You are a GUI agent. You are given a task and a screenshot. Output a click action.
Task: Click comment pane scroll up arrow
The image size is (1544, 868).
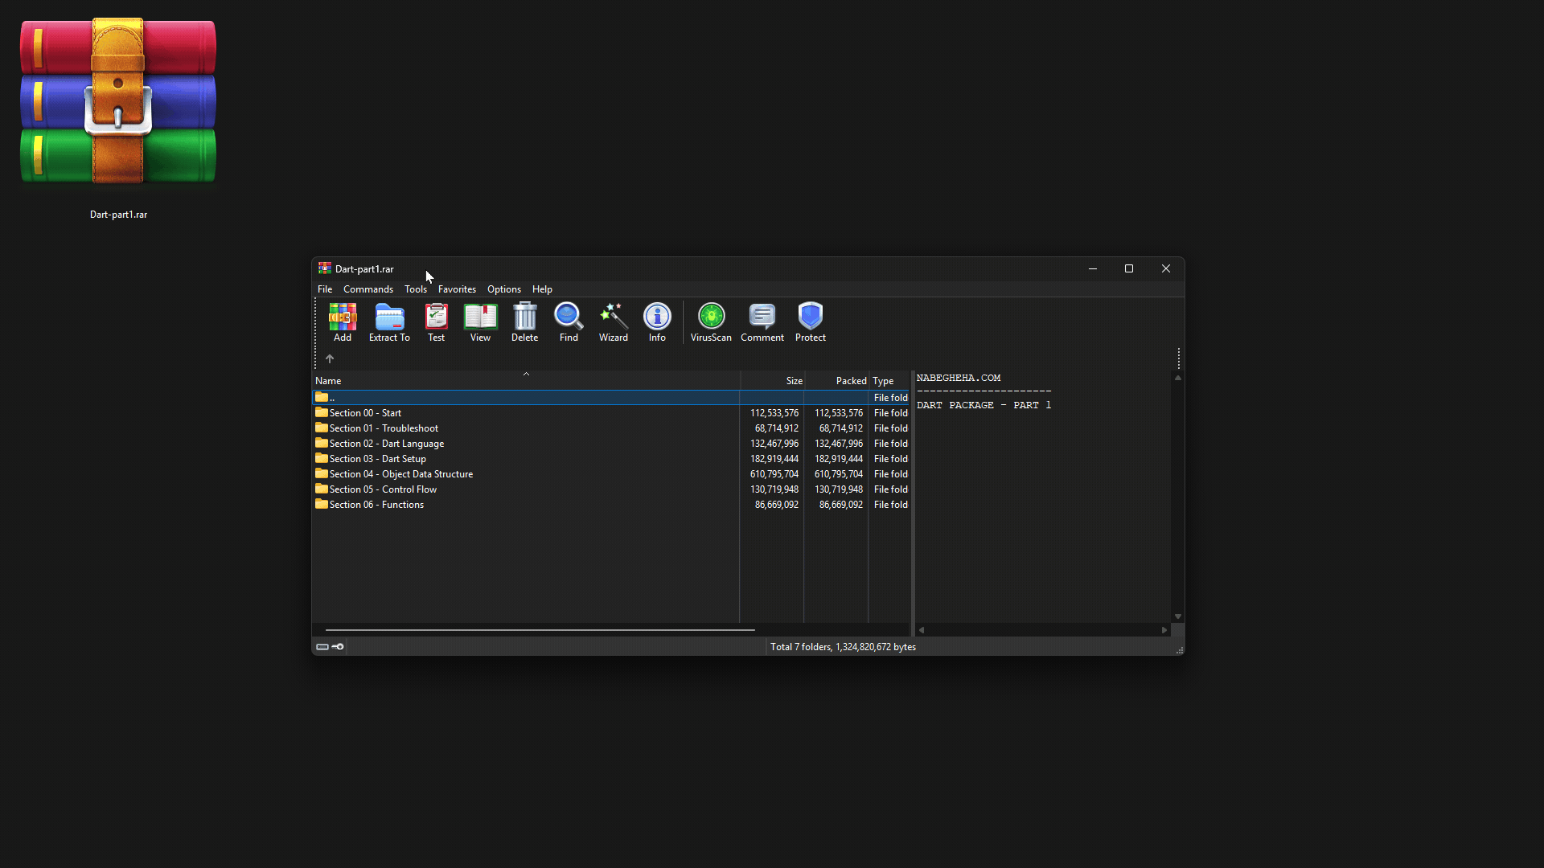(1178, 378)
